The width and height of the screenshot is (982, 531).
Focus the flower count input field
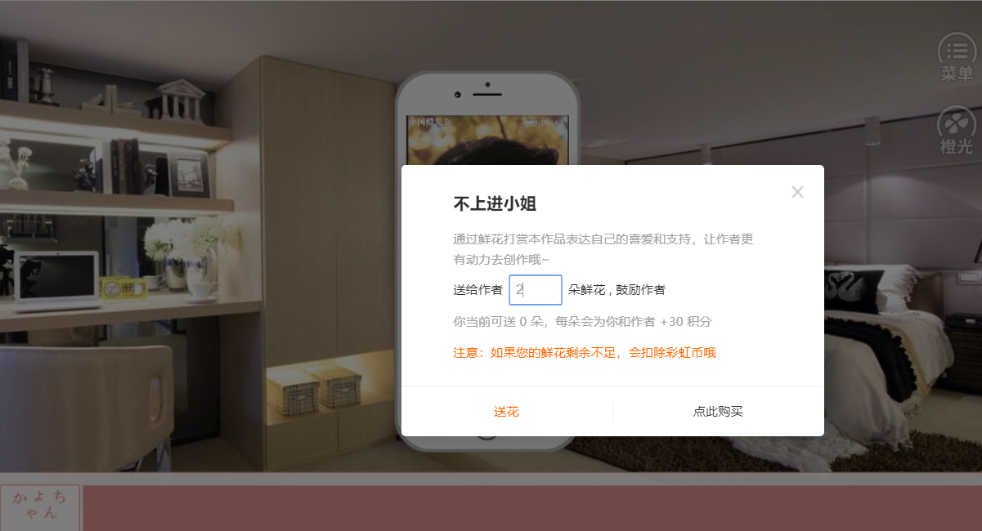coord(536,290)
